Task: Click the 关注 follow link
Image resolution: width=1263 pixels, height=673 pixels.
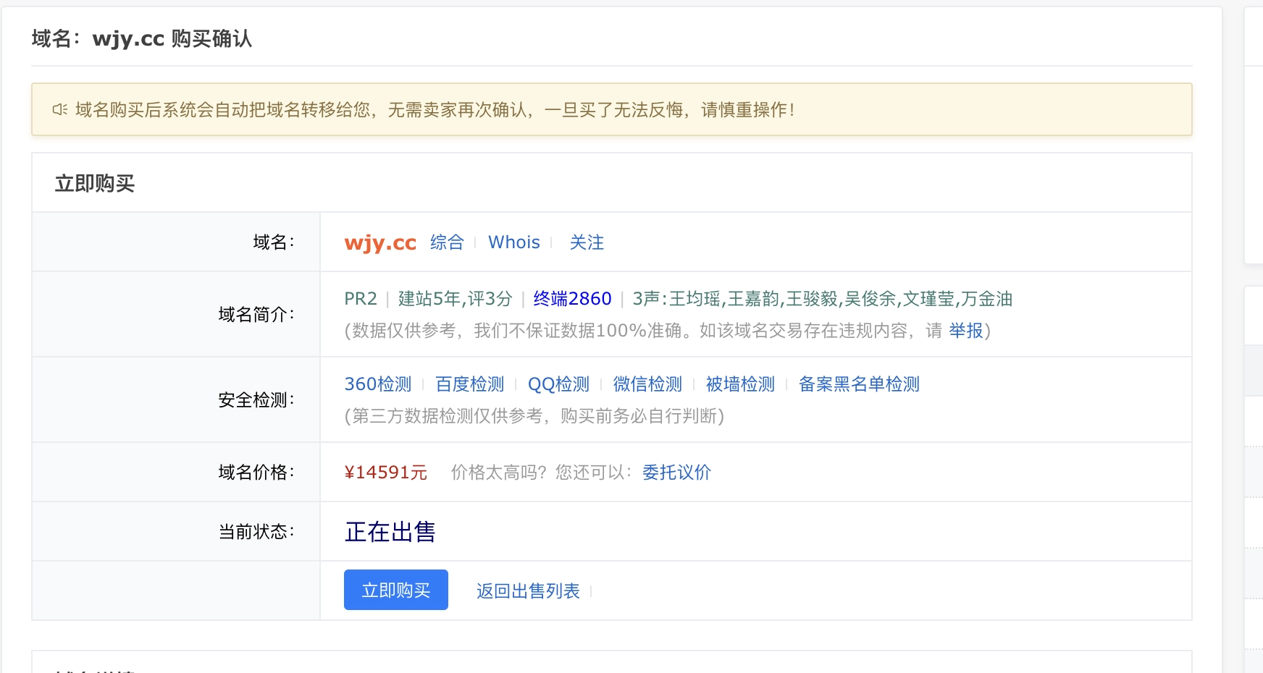Action: 587,242
